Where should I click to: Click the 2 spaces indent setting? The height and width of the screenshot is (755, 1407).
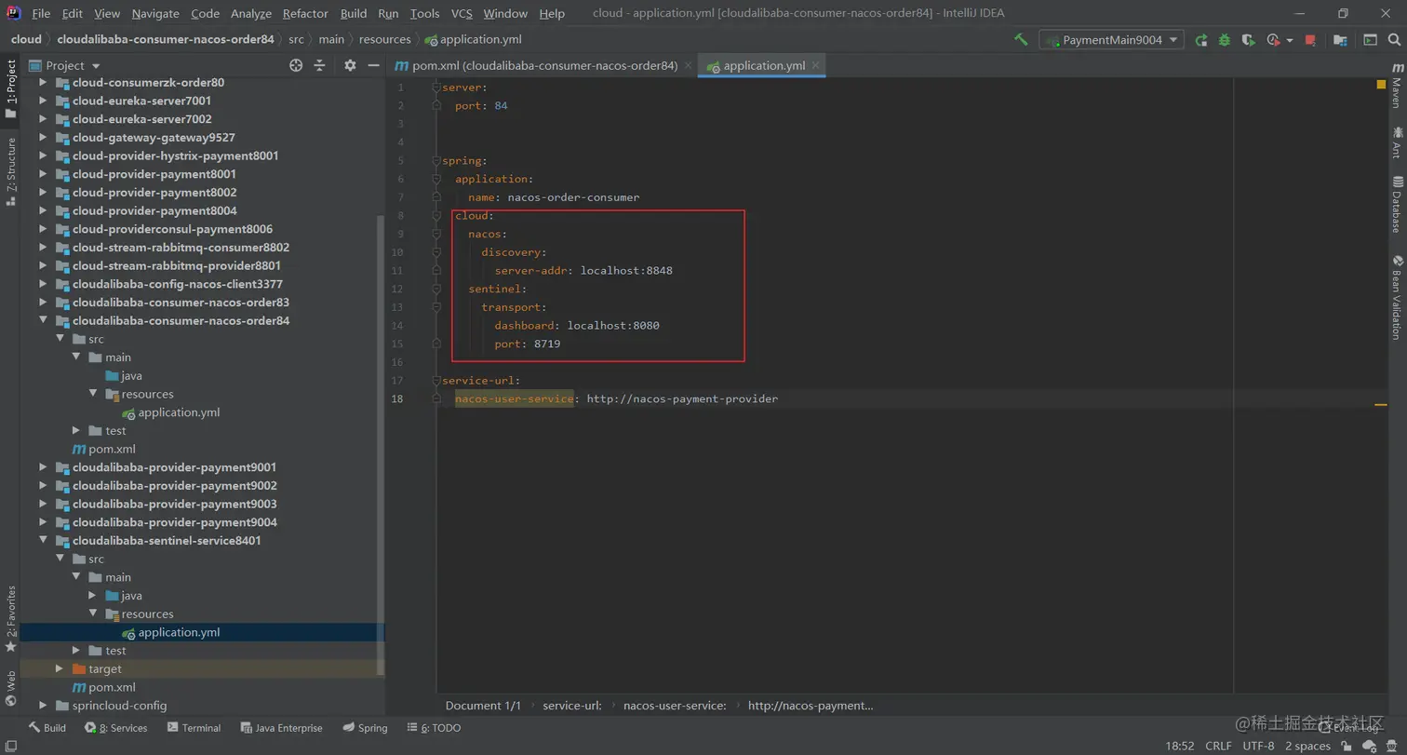tap(1307, 746)
